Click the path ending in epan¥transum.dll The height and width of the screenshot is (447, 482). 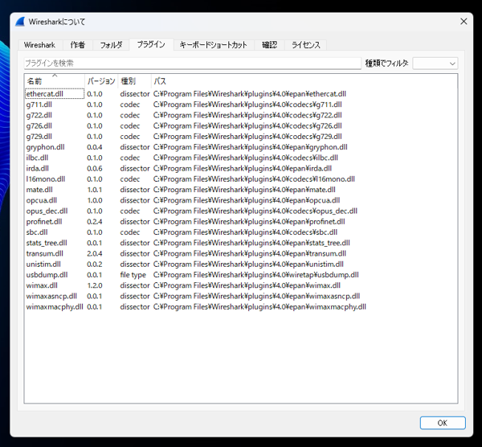pyautogui.click(x=250, y=253)
